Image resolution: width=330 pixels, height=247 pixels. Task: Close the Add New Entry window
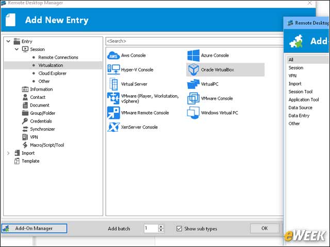pos(310,3)
